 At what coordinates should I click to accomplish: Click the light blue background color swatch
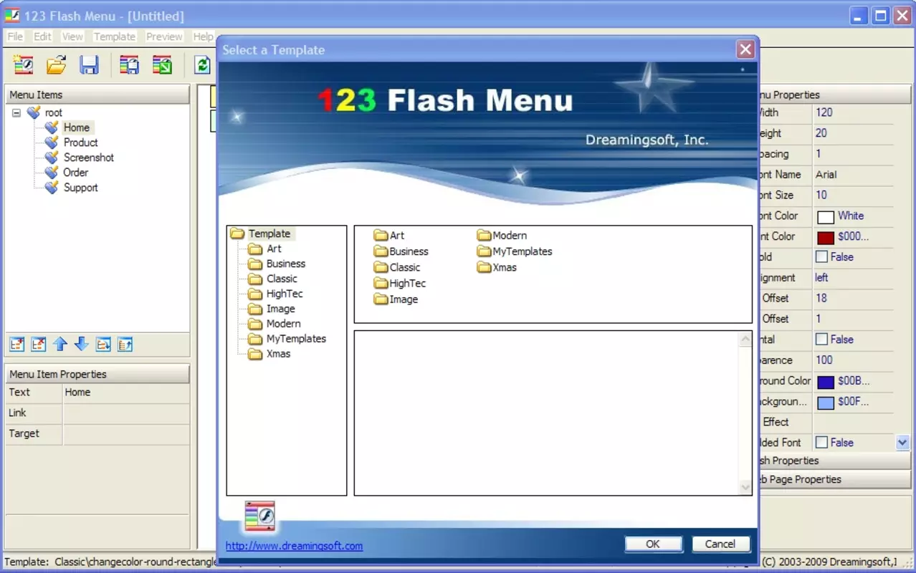point(826,403)
